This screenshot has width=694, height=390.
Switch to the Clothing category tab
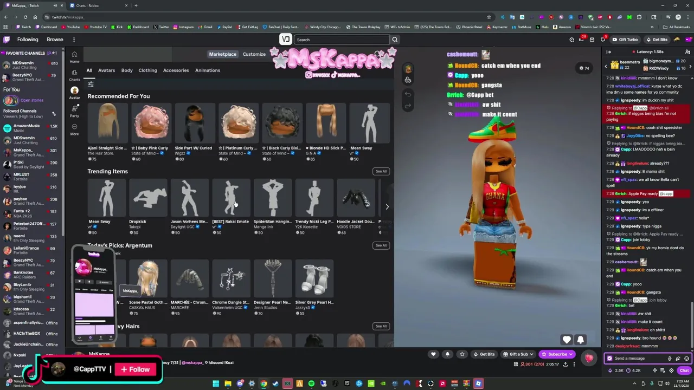[147, 70]
